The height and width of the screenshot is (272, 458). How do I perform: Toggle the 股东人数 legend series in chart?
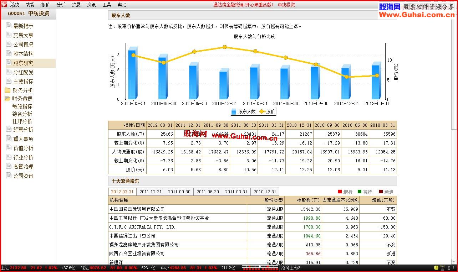tap(244, 111)
